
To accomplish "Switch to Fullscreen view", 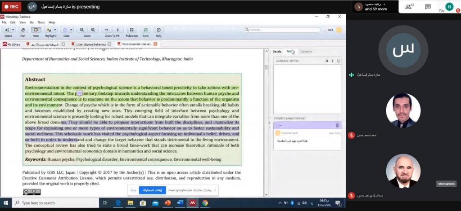I will (132, 30).
